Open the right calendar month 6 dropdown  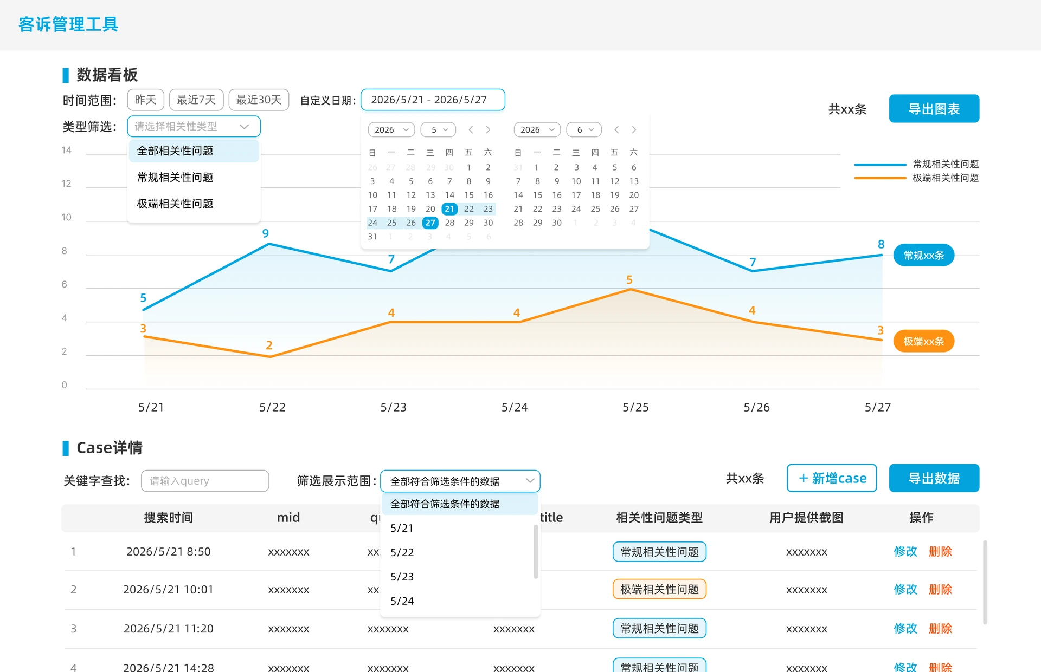(584, 130)
